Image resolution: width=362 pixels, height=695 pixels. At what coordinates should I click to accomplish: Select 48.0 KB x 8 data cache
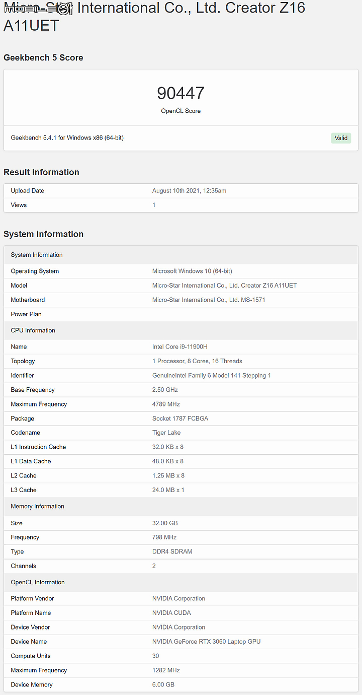point(168,461)
